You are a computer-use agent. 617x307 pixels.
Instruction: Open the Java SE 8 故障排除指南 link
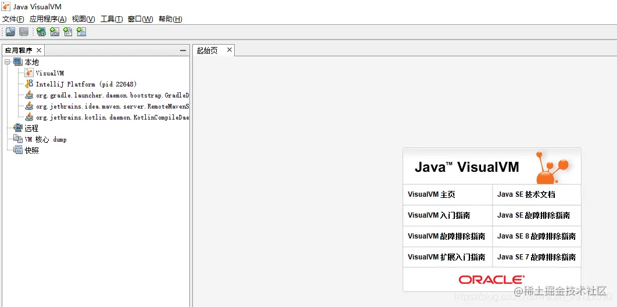(536, 236)
